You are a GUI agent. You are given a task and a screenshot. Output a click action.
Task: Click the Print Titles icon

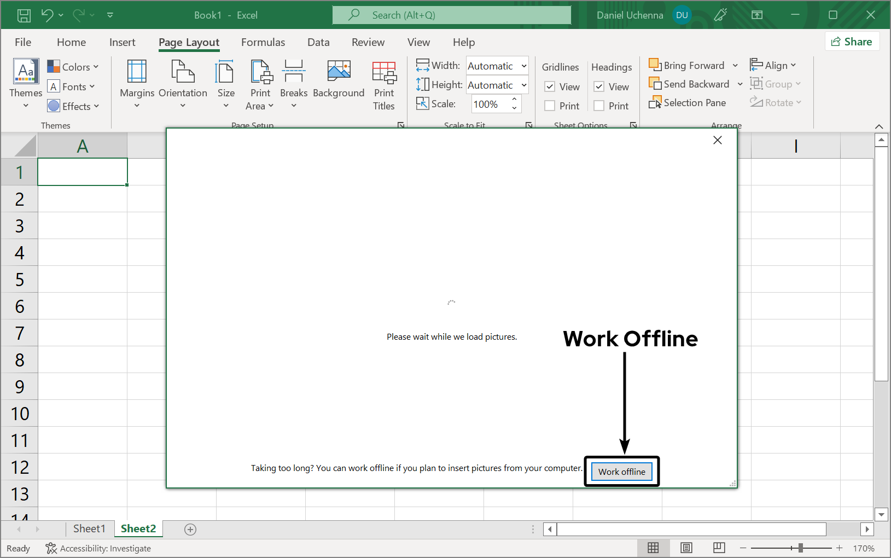coord(384,72)
